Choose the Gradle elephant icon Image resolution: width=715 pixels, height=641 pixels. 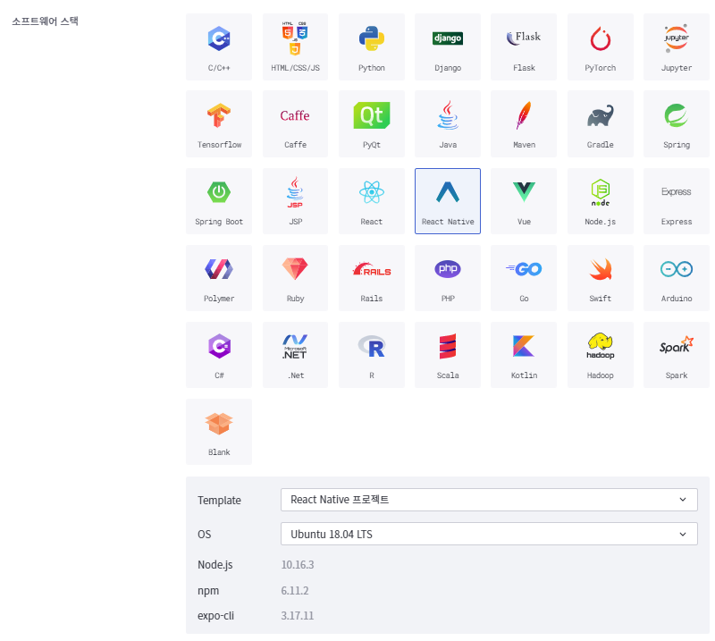click(600, 116)
